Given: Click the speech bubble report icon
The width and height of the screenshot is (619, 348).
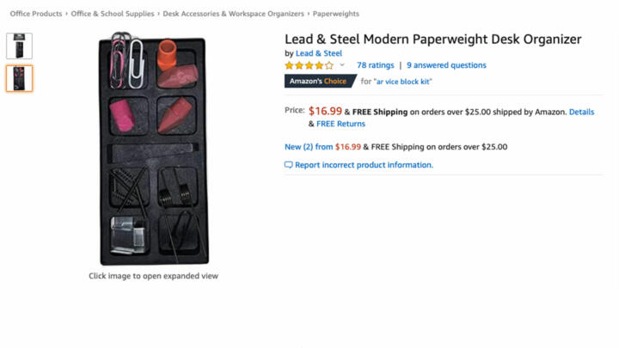Looking at the screenshot, I should (x=289, y=165).
